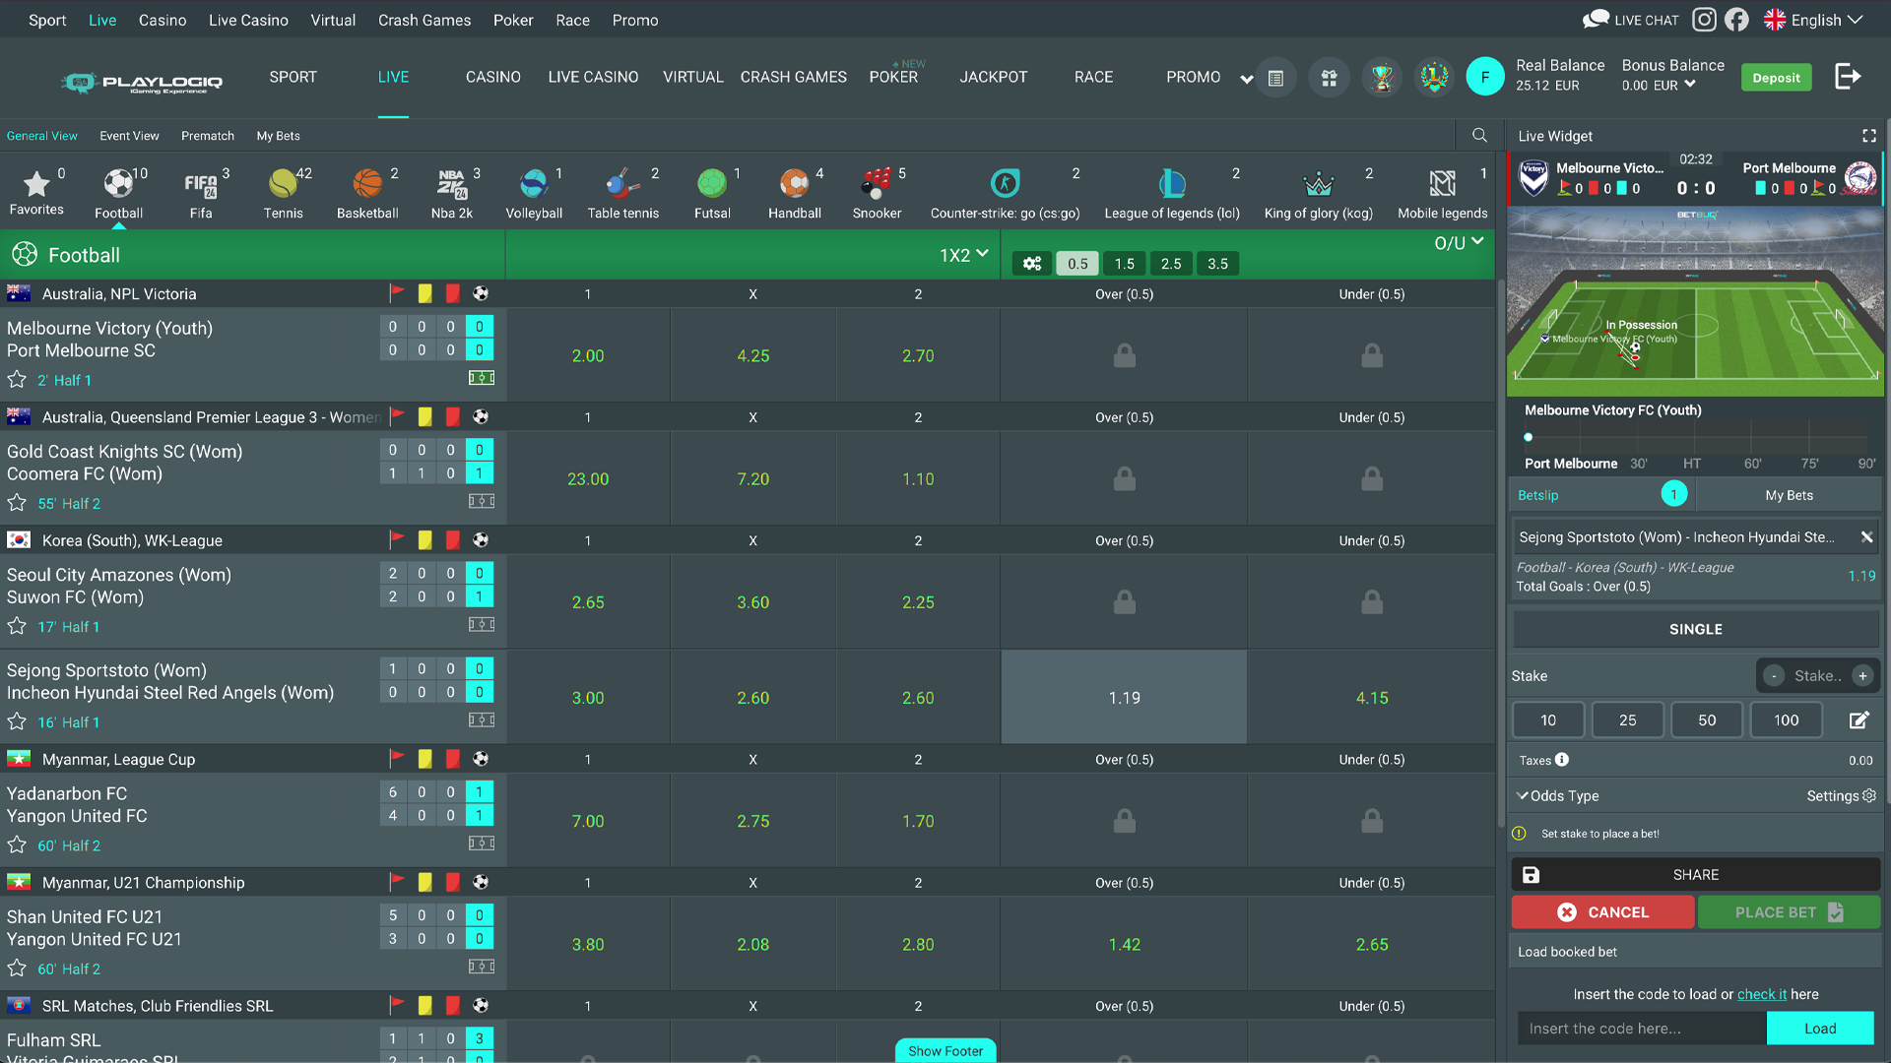Select the 2.5 goals line
Screen dimensions: 1891x1063
click(1171, 263)
